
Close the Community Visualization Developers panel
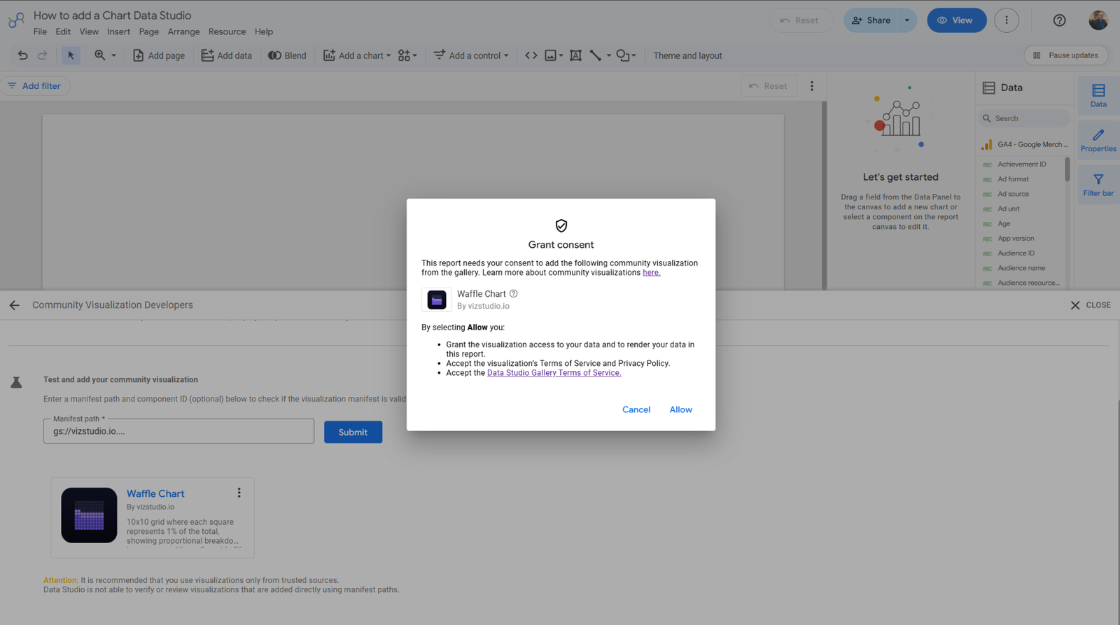tap(1091, 305)
